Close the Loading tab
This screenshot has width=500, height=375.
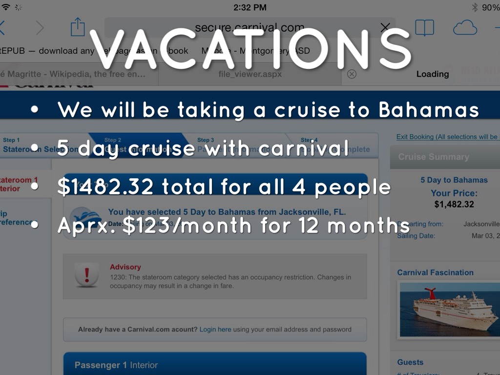point(352,74)
